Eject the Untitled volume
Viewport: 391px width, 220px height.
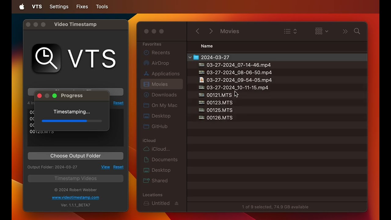coord(177,203)
